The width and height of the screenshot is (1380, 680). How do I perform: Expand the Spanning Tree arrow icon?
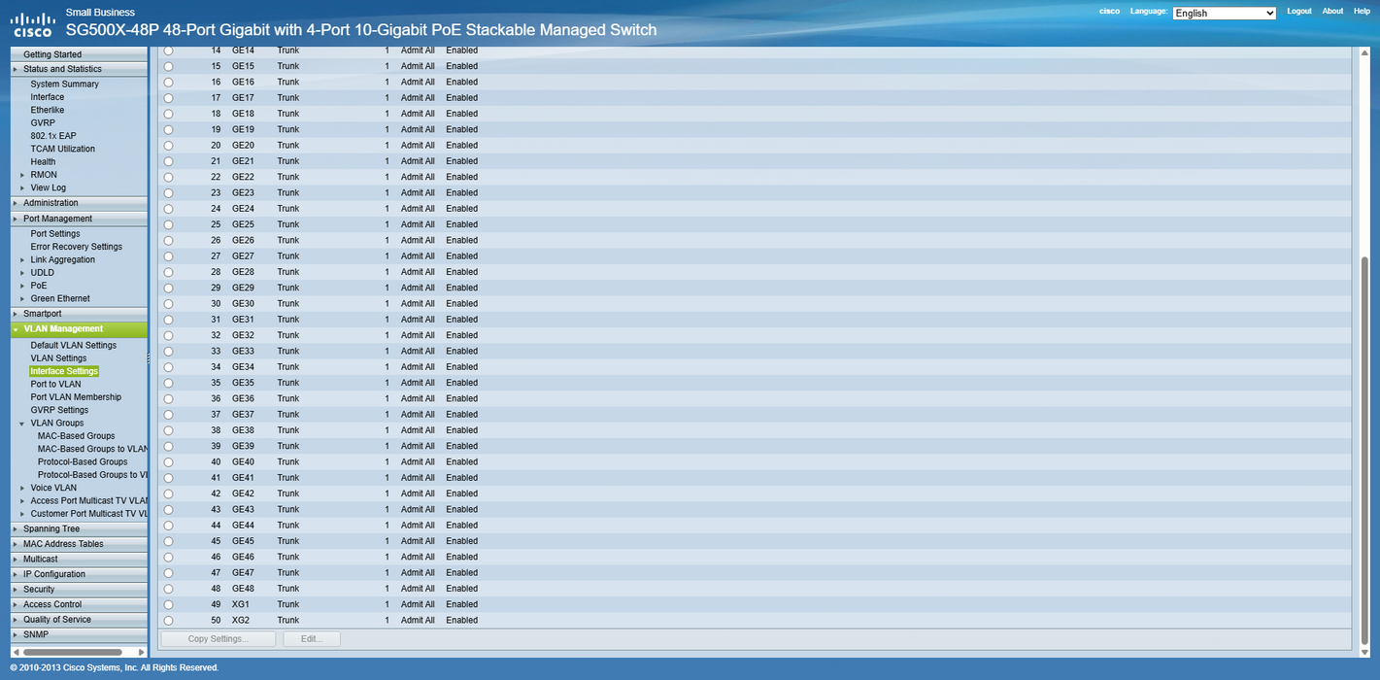click(16, 528)
